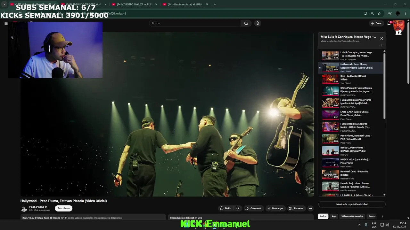Show hidden icons in the system tray

pos(359,225)
